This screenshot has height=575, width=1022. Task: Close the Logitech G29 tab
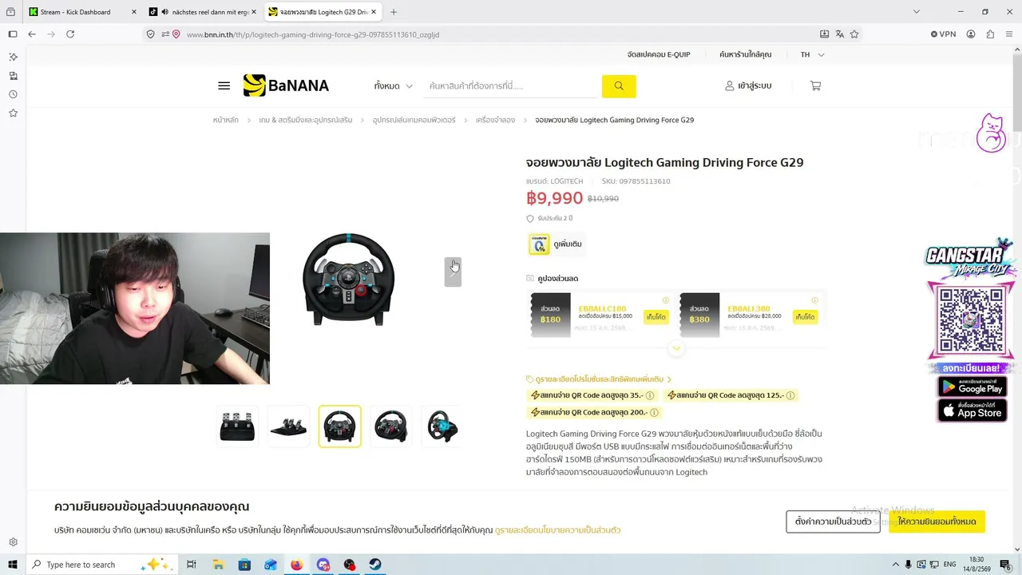coord(373,12)
